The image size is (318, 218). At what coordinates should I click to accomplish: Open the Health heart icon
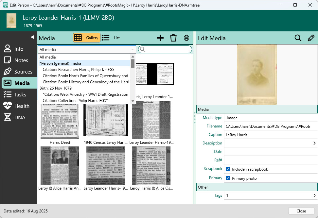pos(8,106)
